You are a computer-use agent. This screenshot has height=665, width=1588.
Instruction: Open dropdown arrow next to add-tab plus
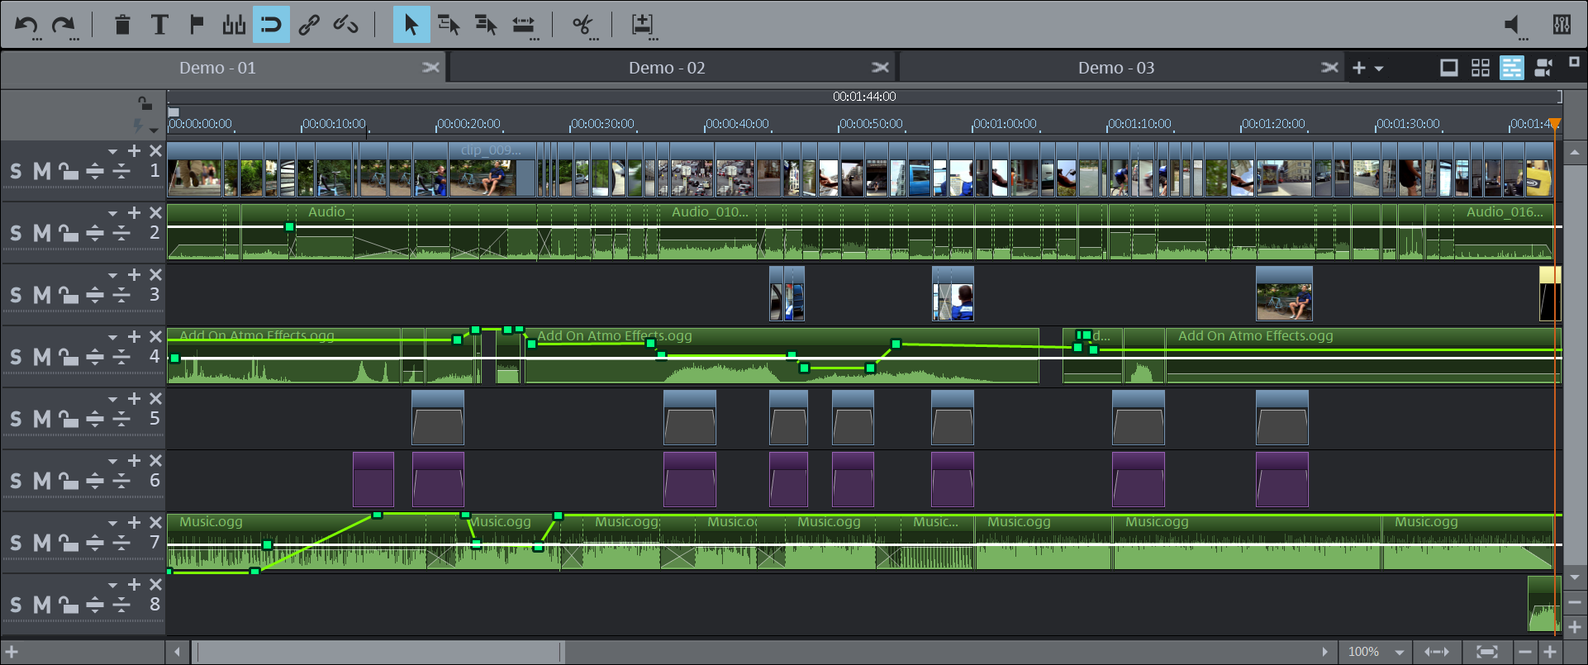click(1379, 69)
